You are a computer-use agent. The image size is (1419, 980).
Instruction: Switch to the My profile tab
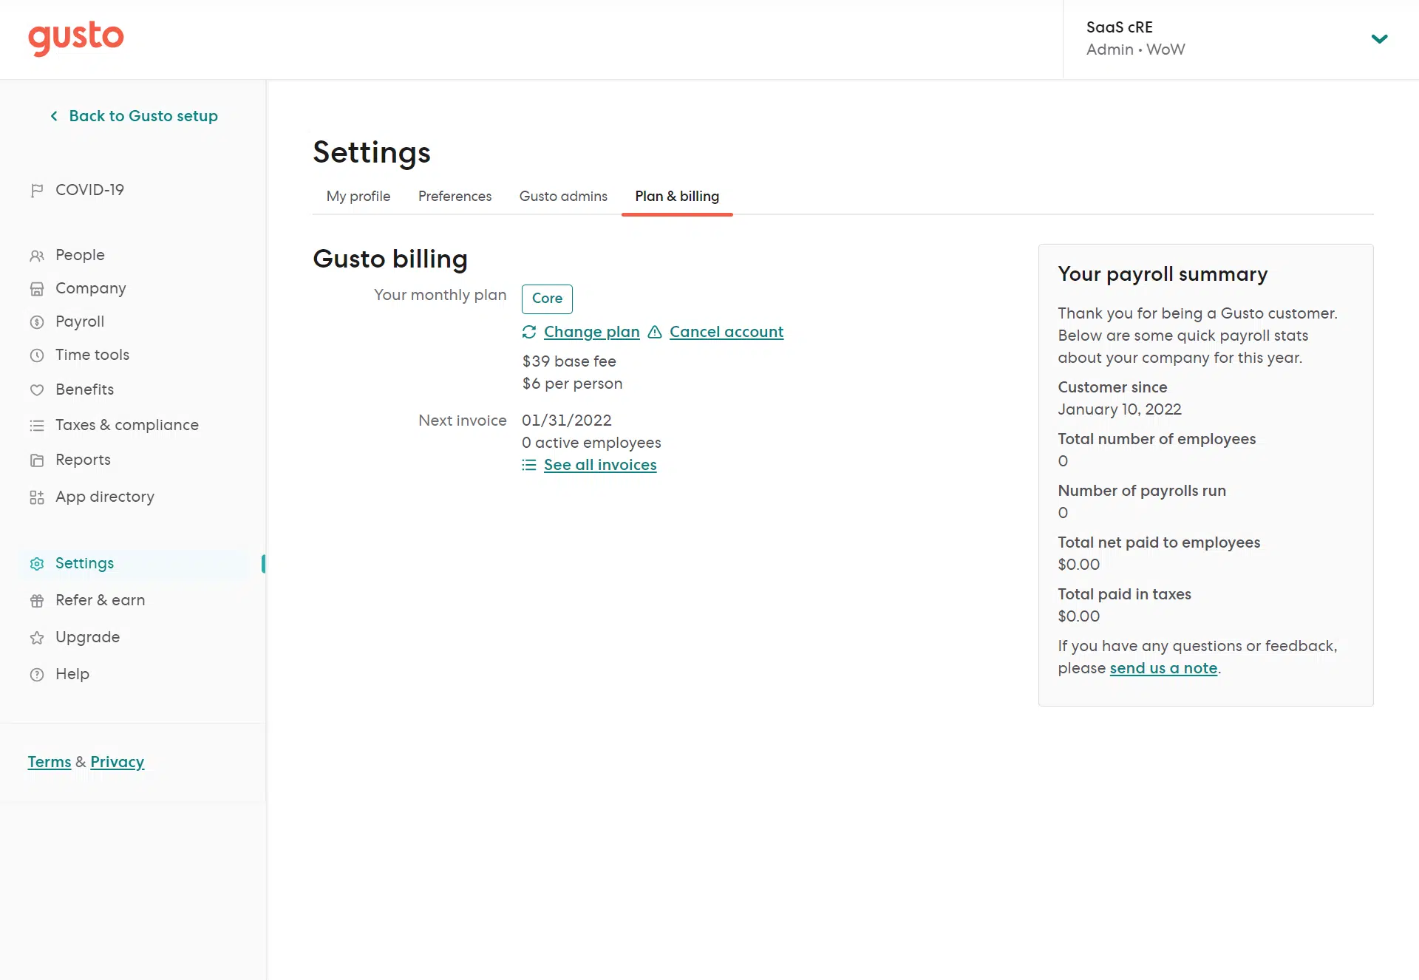(x=358, y=197)
